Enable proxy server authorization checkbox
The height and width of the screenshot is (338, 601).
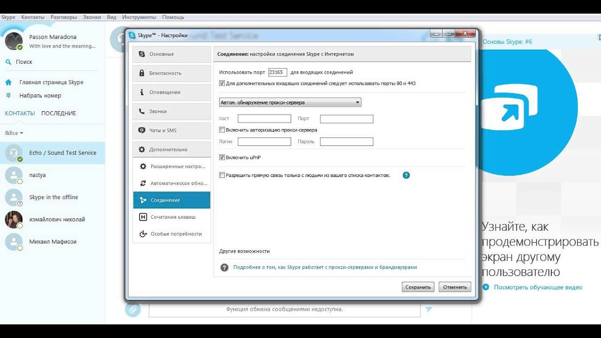click(222, 130)
